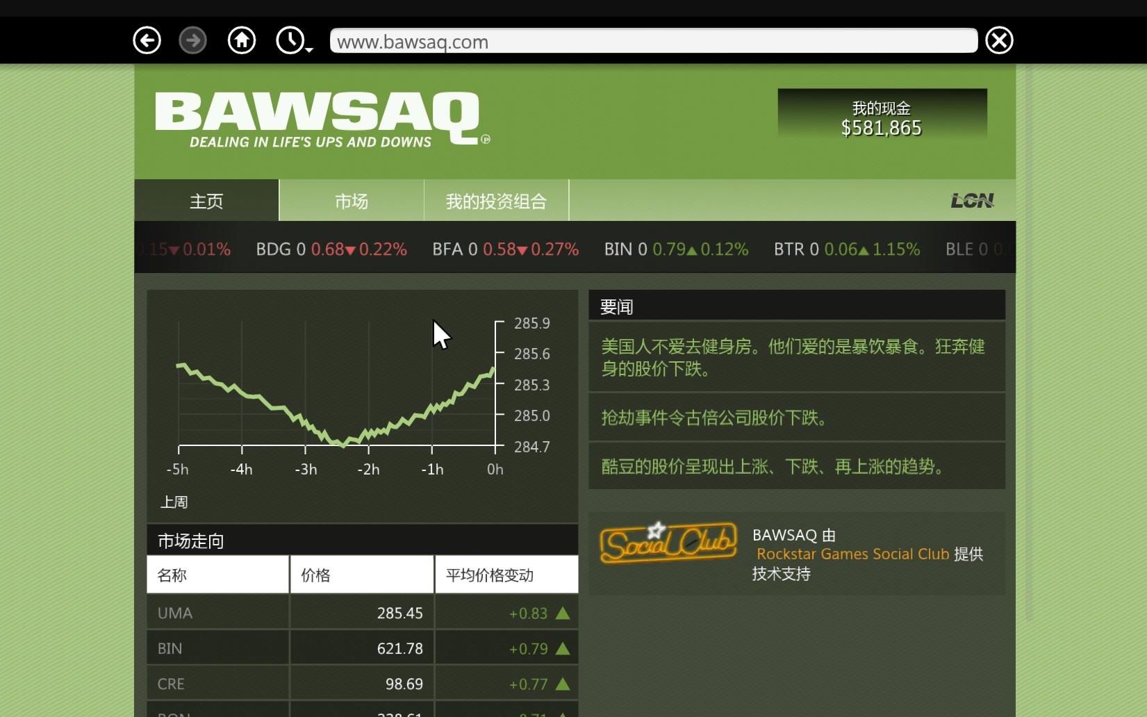Click the green up arrow for BIN +0.79
Viewport: 1147px width, 717px height.
tap(563, 648)
